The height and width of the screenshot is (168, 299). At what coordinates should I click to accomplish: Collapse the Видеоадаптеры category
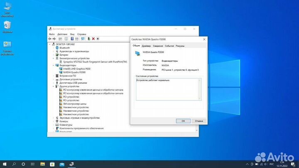[54, 66]
